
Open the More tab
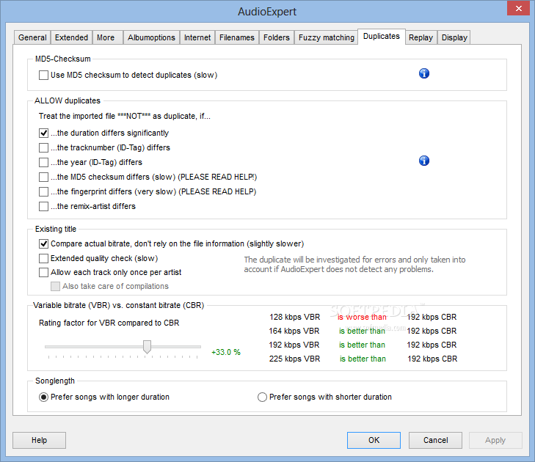click(x=106, y=37)
